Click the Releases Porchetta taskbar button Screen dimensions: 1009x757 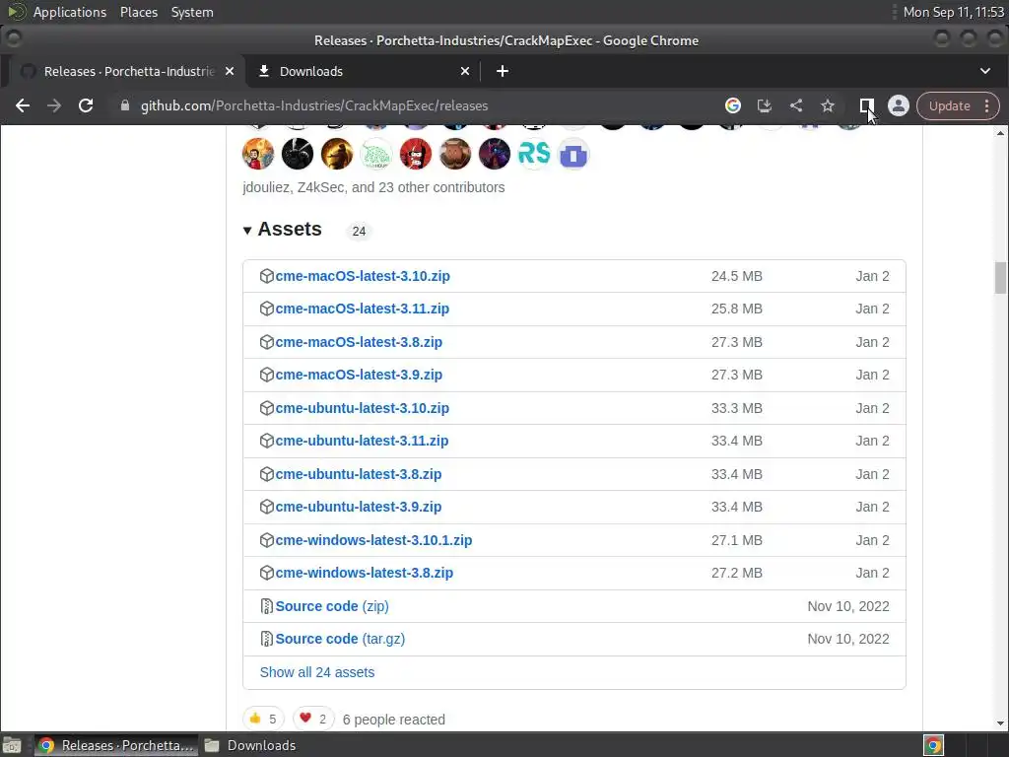pyautogui.click(x=116, y=745)
